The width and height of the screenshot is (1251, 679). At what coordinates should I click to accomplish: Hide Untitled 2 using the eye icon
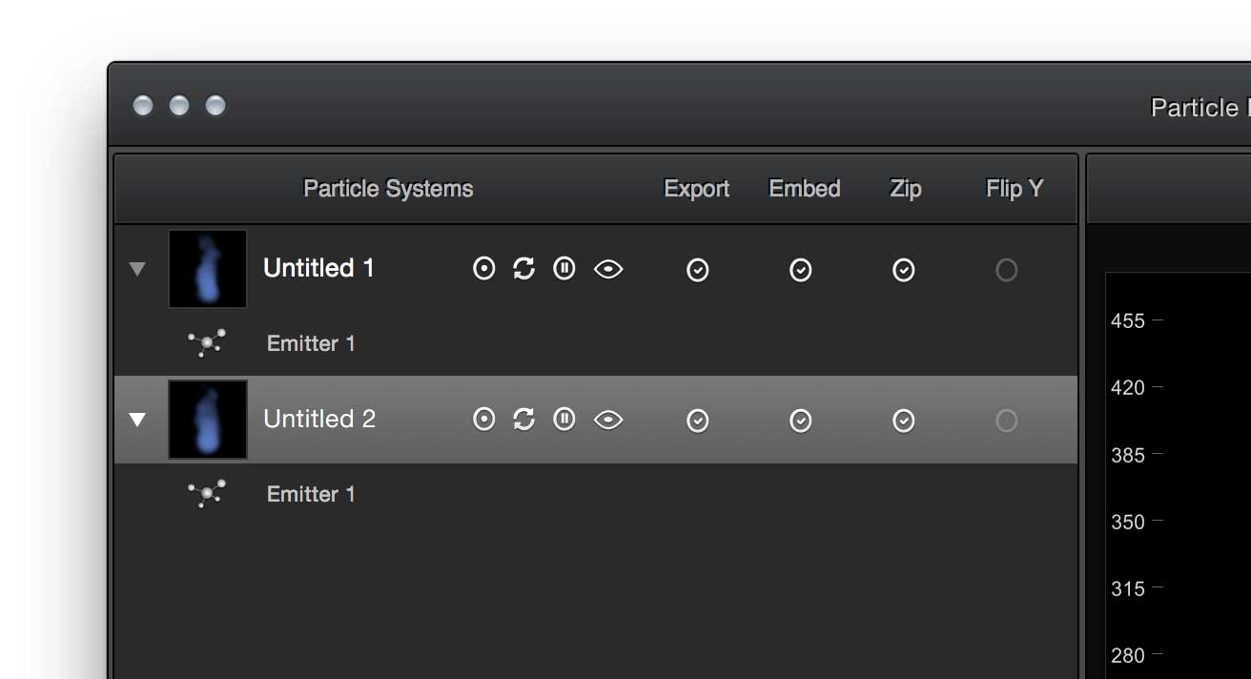tap(608, 420)
